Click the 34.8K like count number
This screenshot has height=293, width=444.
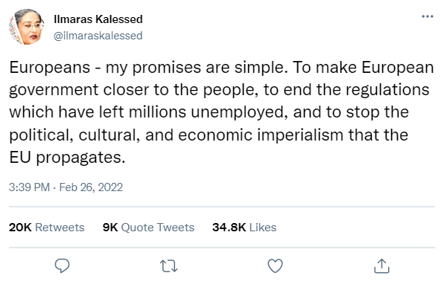(229, 228)
